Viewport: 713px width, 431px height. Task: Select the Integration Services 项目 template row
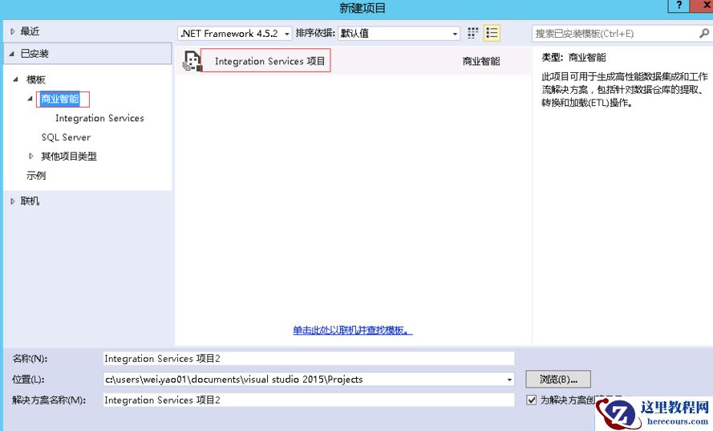354,61
